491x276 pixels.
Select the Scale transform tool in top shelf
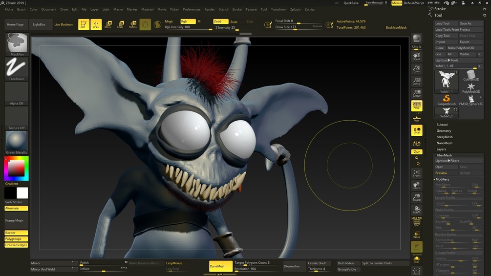pyautogui.click(x=120, y=24)
